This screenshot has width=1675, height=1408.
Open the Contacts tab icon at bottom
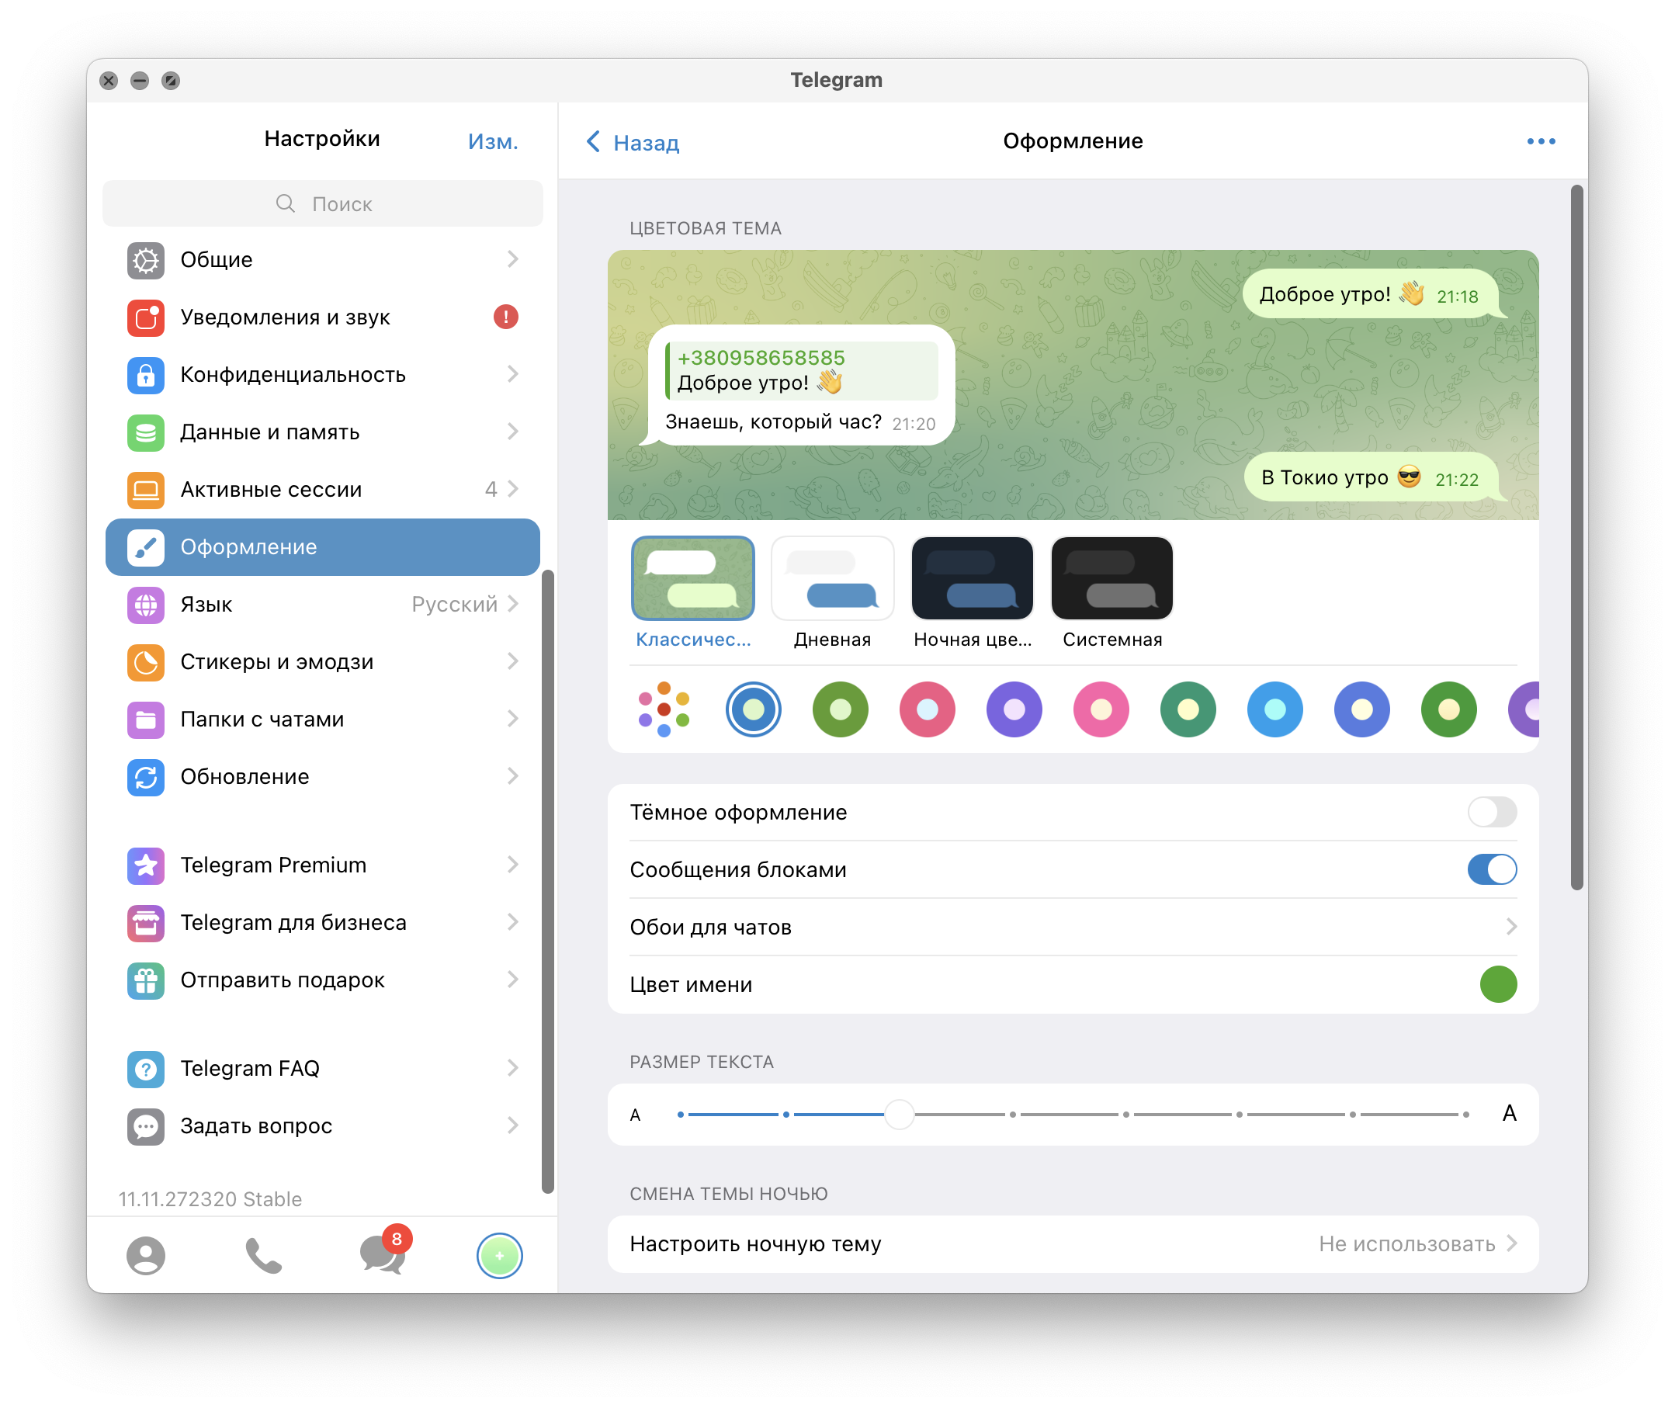(145, 1255)
